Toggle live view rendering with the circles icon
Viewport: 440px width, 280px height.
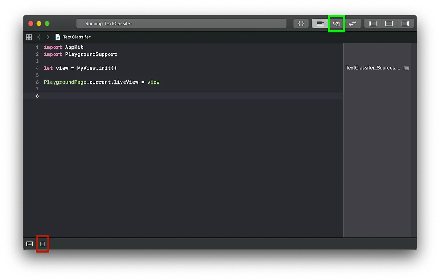click(x=336, y=23)
